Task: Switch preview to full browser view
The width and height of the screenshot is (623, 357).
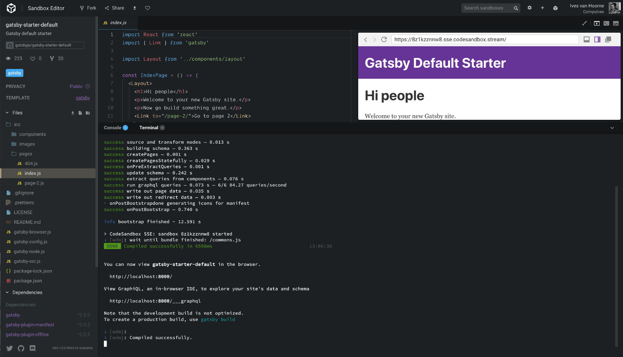Action: tap(587, 39)
